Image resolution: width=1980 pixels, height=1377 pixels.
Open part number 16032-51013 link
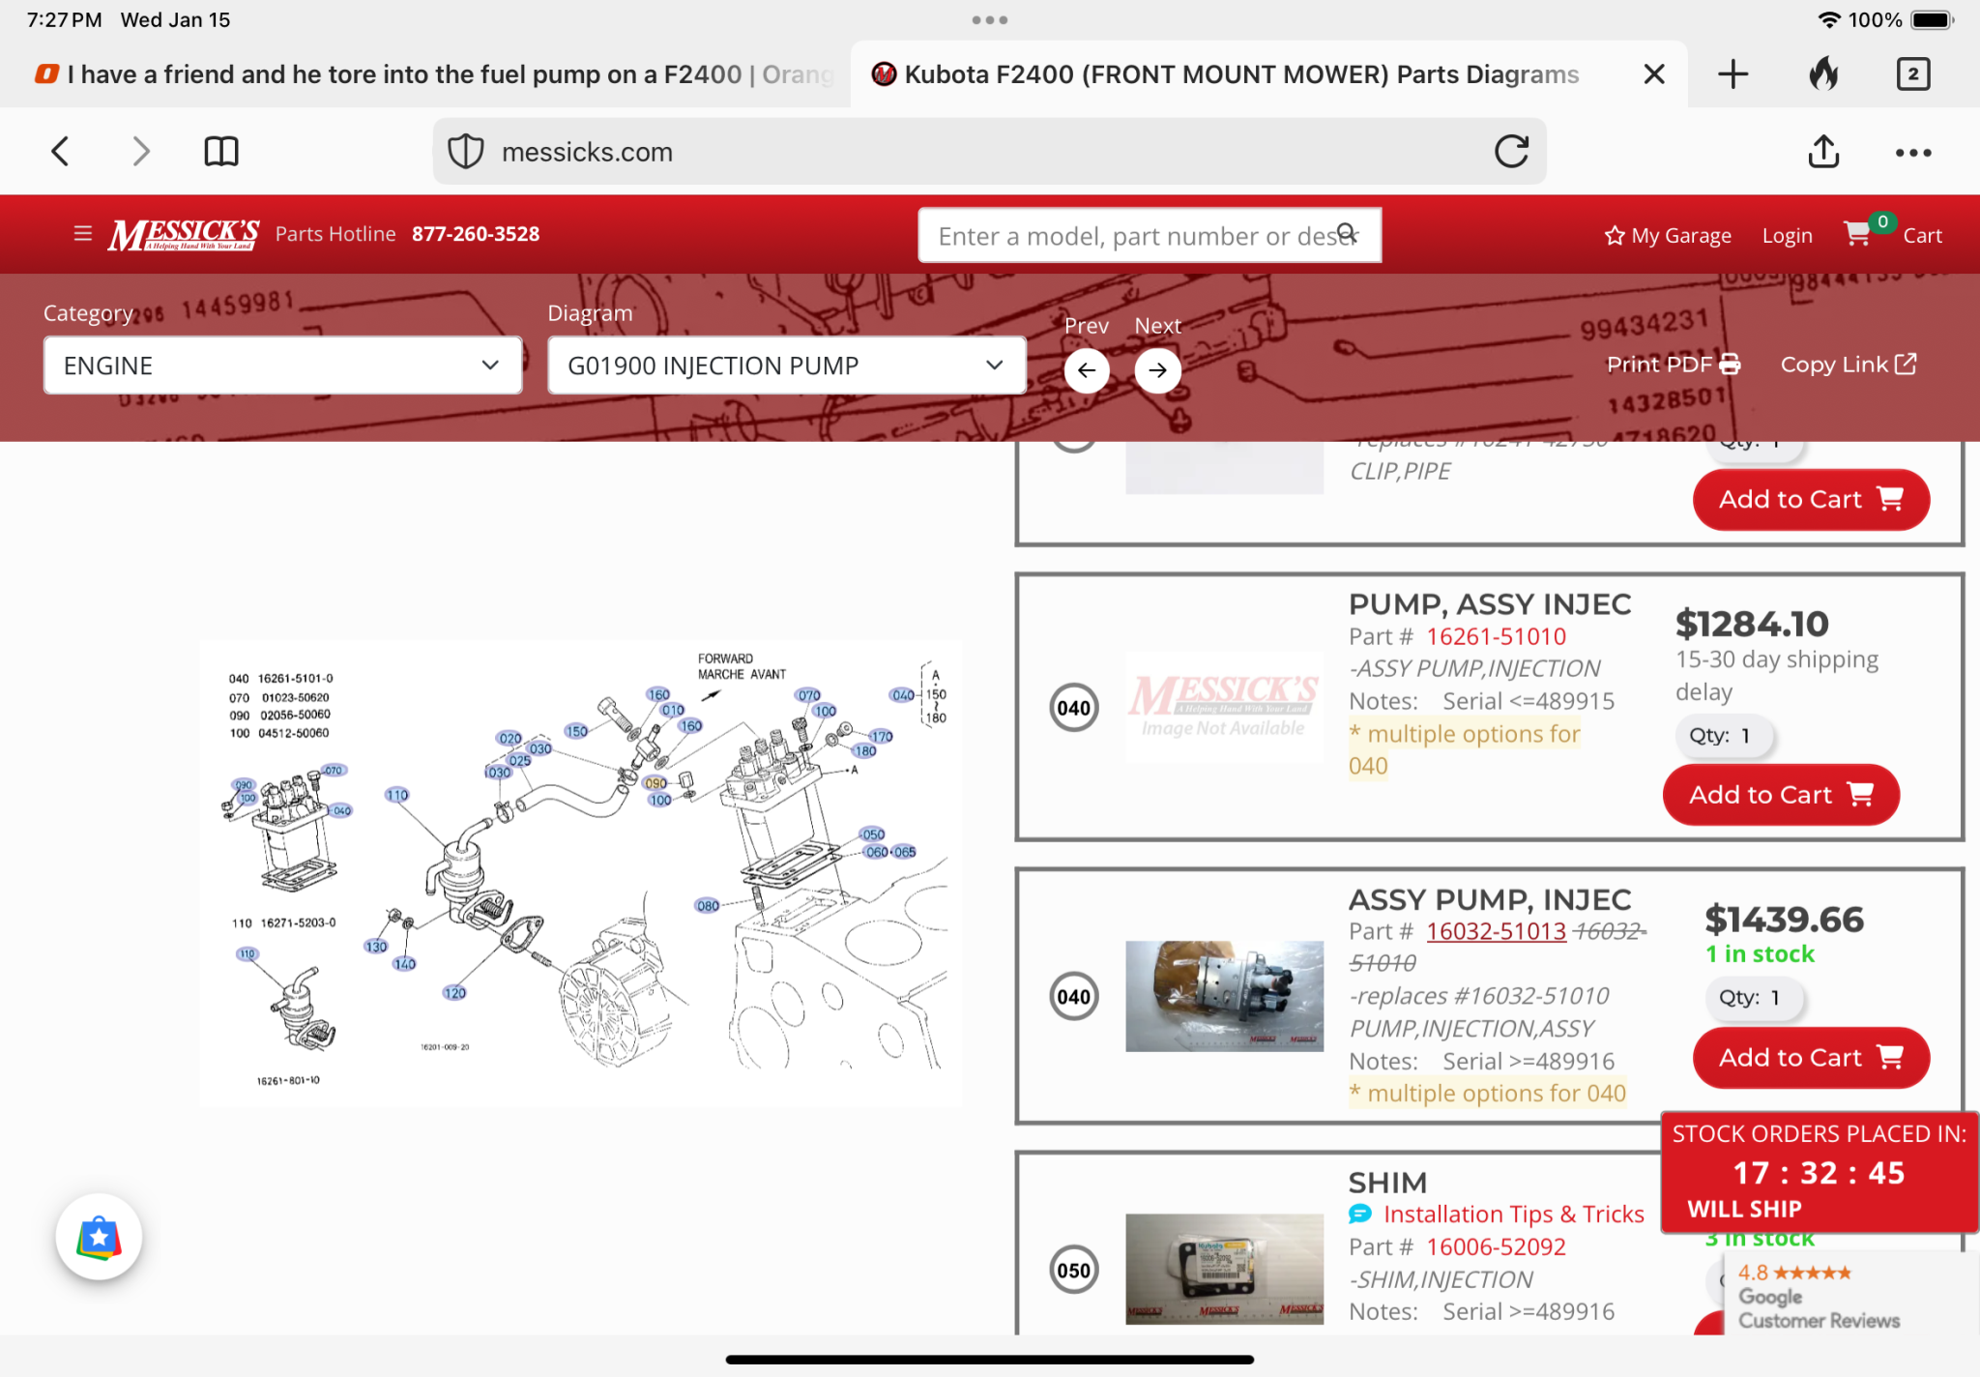coord(1496,931)
